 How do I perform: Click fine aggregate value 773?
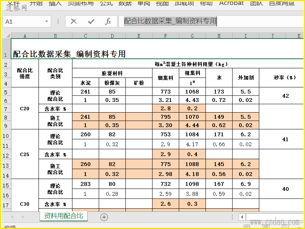[x=165, y=92]
